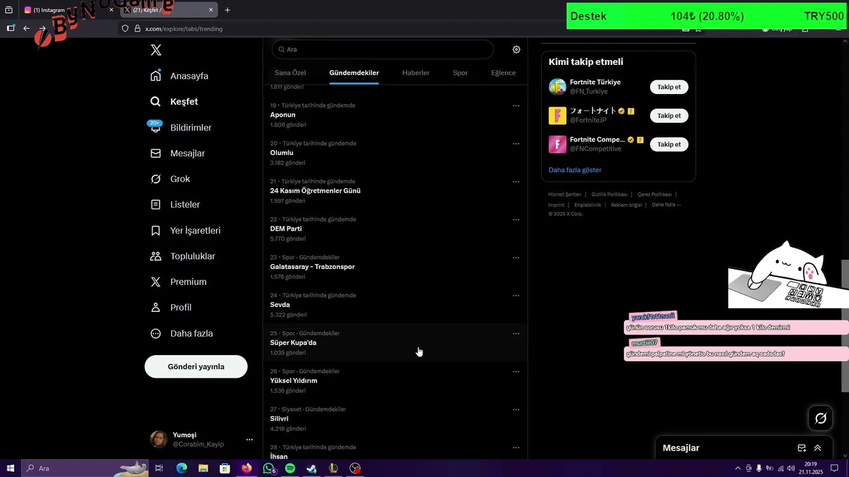The image size is (849, 477).
Task: Open Steam from taskbar
Action: (x=312, y=468)
